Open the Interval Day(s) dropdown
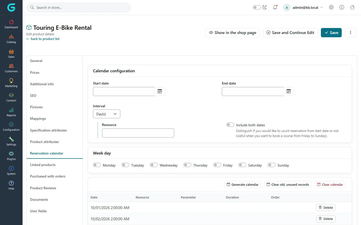The image size is (361, 225). [107, 114]
